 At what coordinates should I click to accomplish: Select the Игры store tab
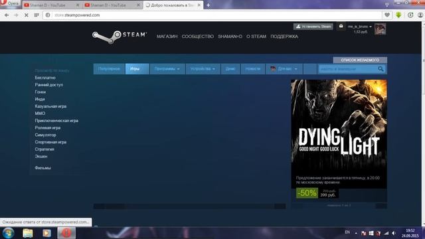click(x=137, y=69)
